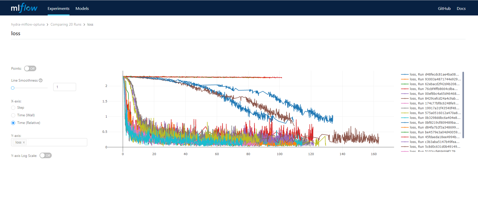
Task: Open the Line Smoothness help icon
Action: pyautogui.click(x=41, y=80)
